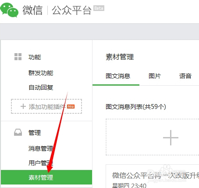Viewport: 199px width, 188px height.
Task: Click the 微信 logo text
Action: pos(32,10)
